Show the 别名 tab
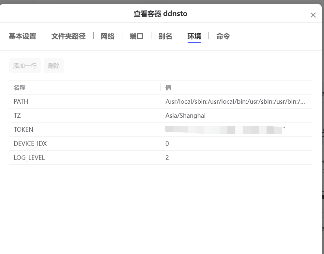This screenshot has height=254, width=324. tap(165, 36)
